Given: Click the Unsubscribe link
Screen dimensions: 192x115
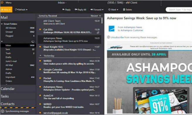Looking at the screenshot, I should pyautogui.click(x=117, y=37).
